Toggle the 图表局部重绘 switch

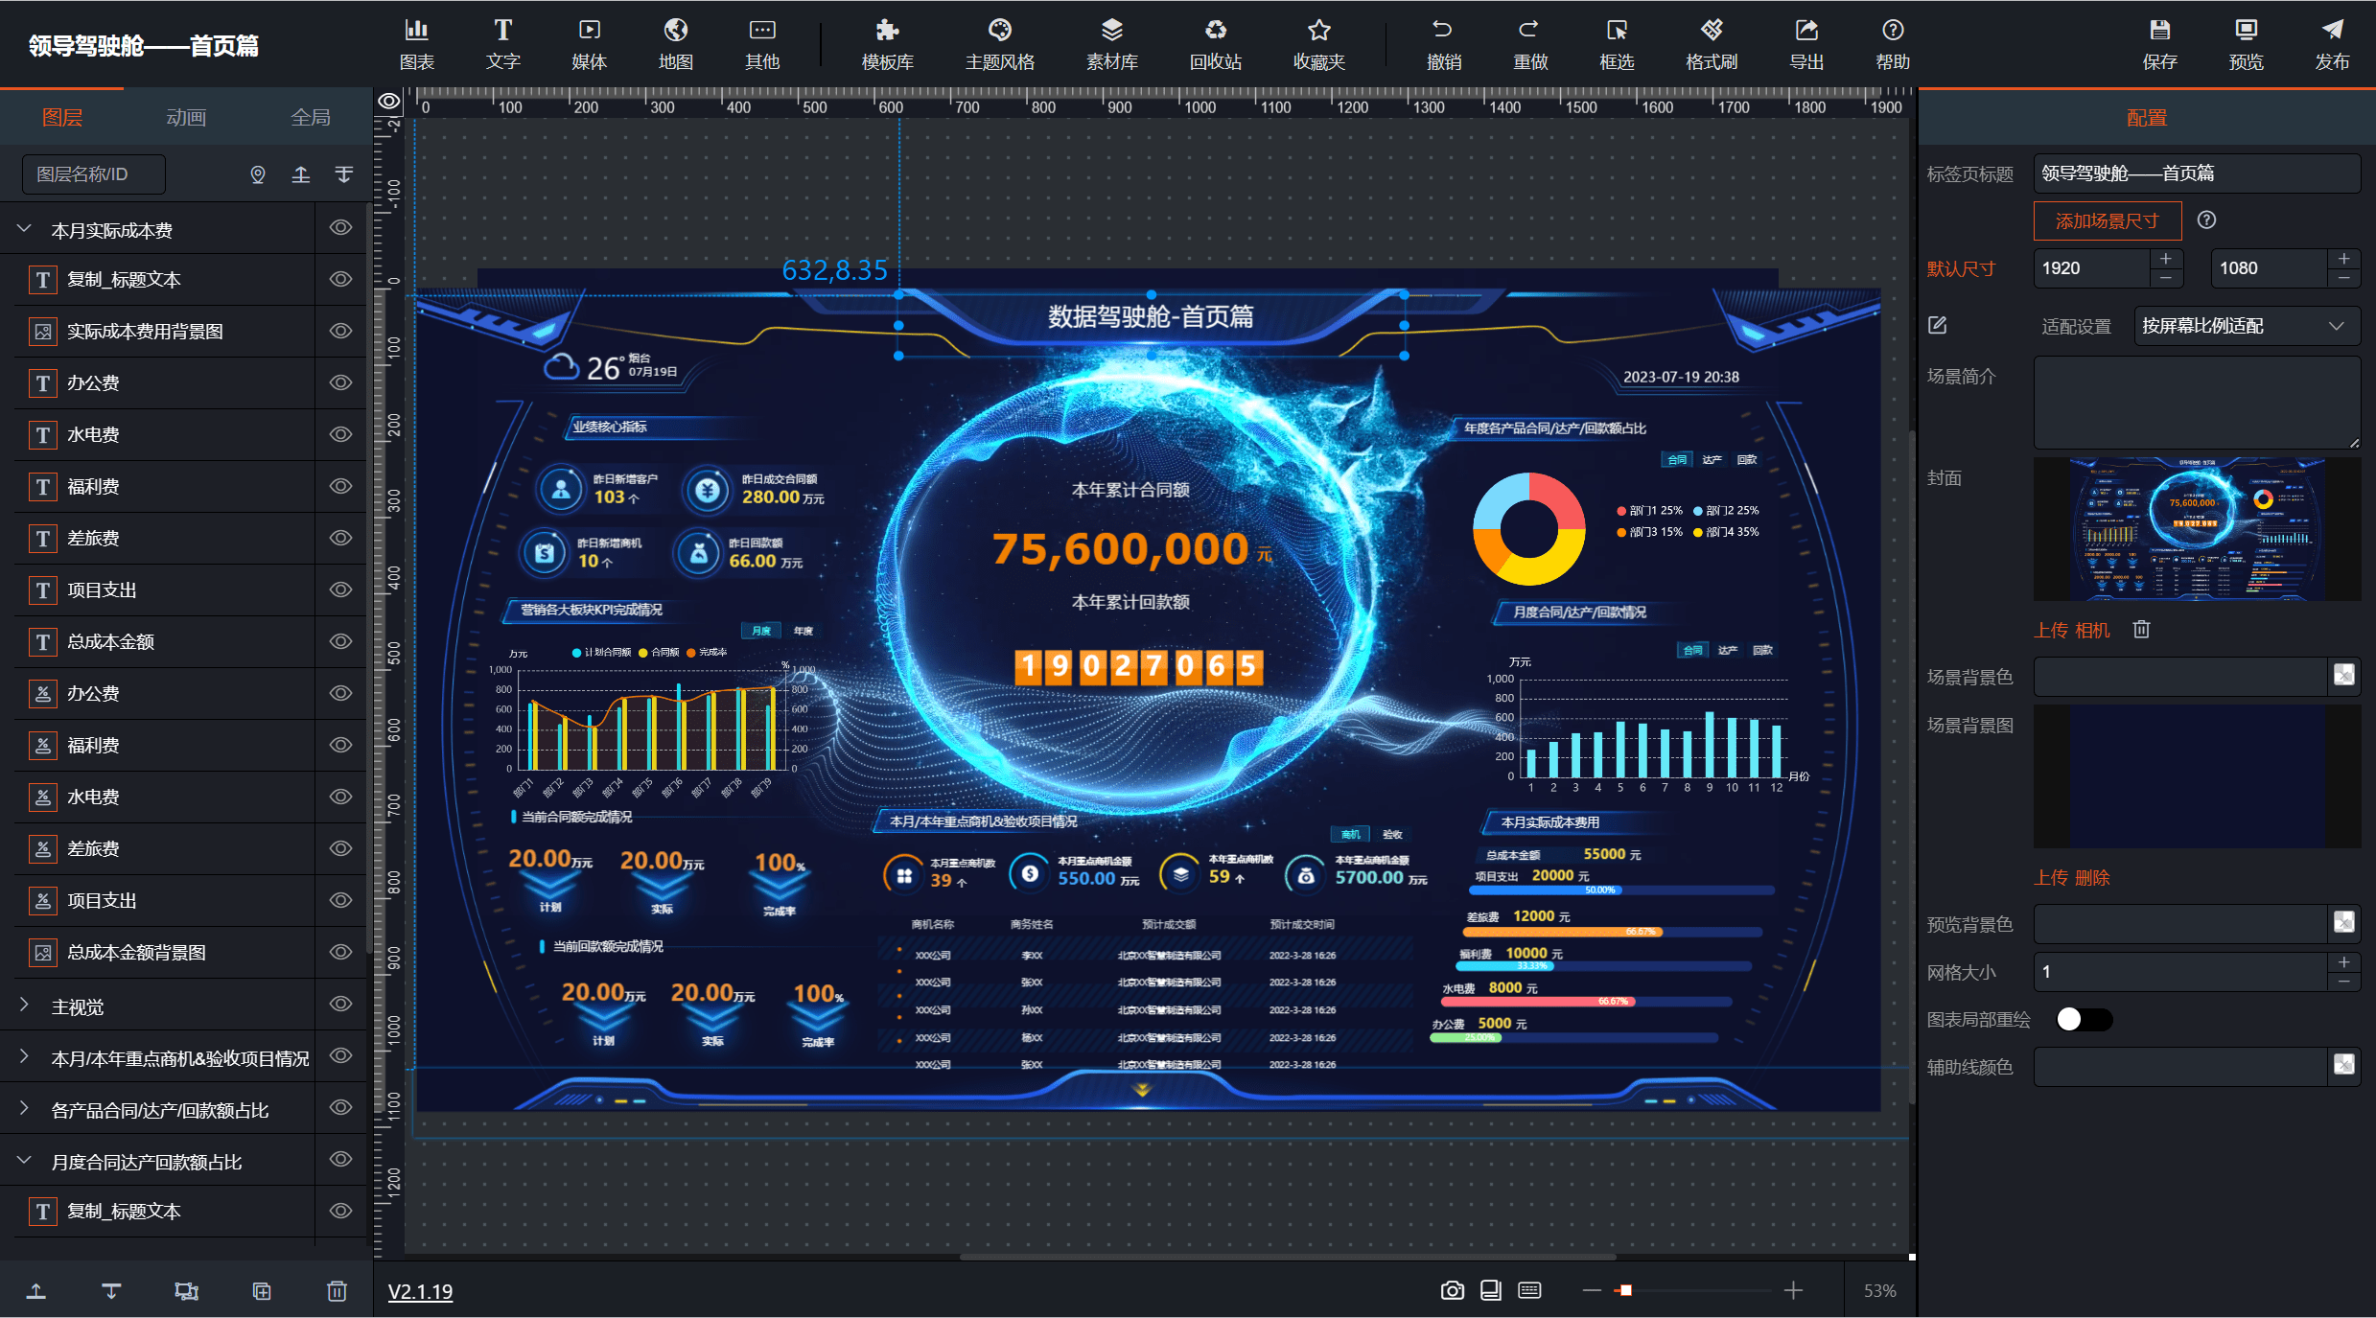point(2084,1019)
